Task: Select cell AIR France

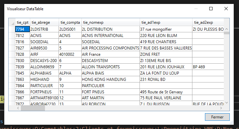Action: pos(111,54)
